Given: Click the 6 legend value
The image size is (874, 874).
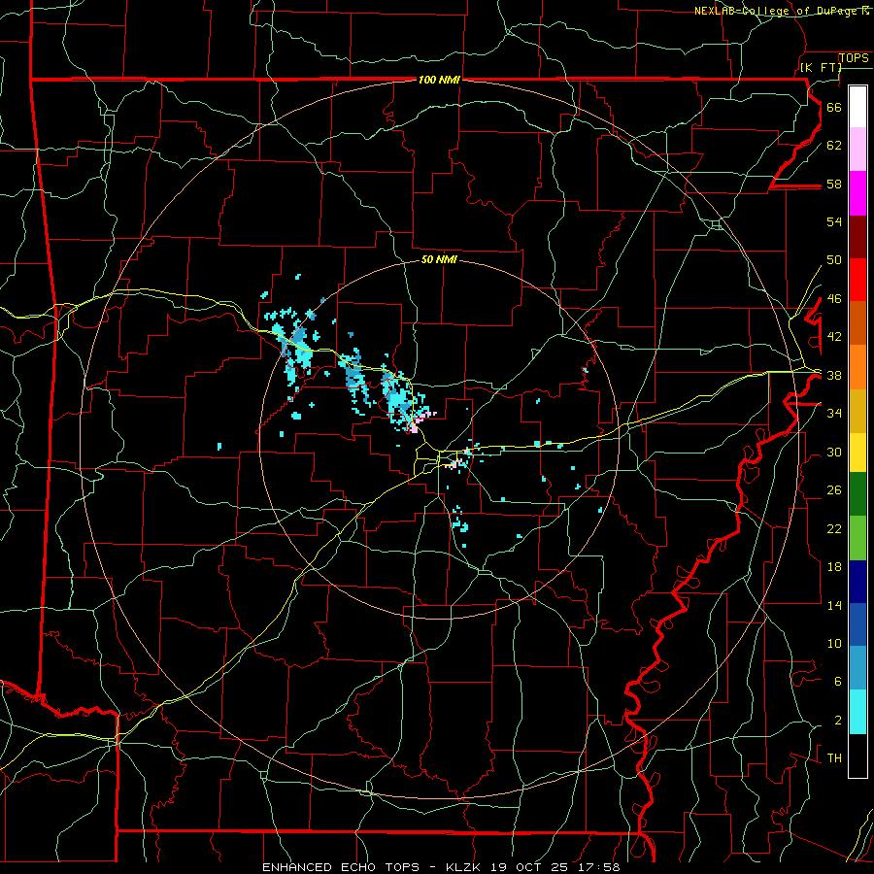Looking at the screenshot, I should 837,681.
